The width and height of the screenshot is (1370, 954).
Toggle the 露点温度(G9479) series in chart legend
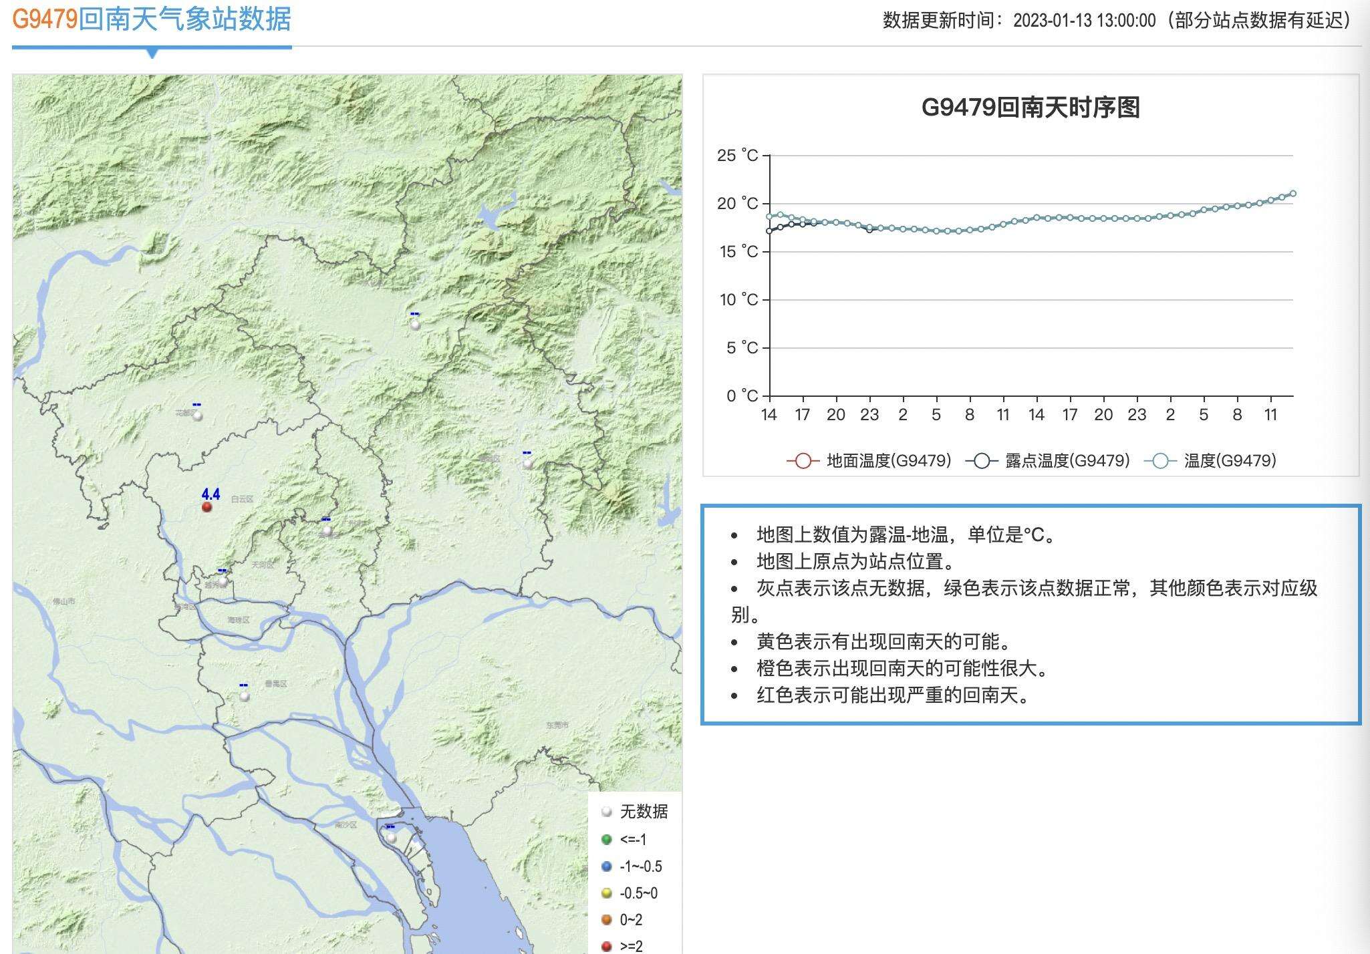coord(1047,460)
